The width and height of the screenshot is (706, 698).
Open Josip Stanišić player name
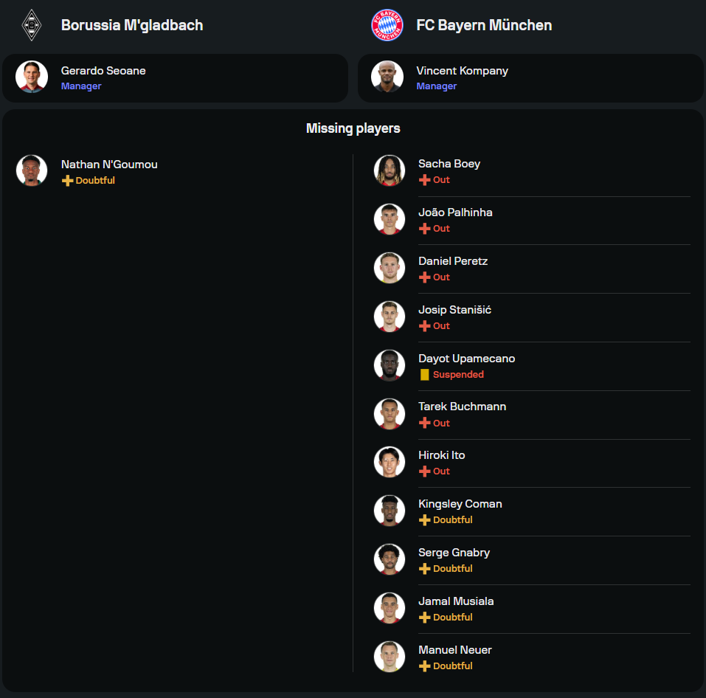click(x=454, y=310)
